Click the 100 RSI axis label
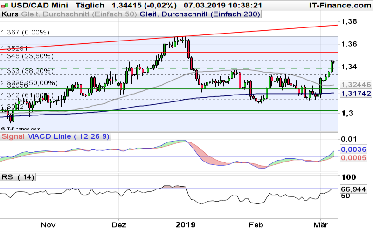The image size is (373, 230). tap(349, 177)
